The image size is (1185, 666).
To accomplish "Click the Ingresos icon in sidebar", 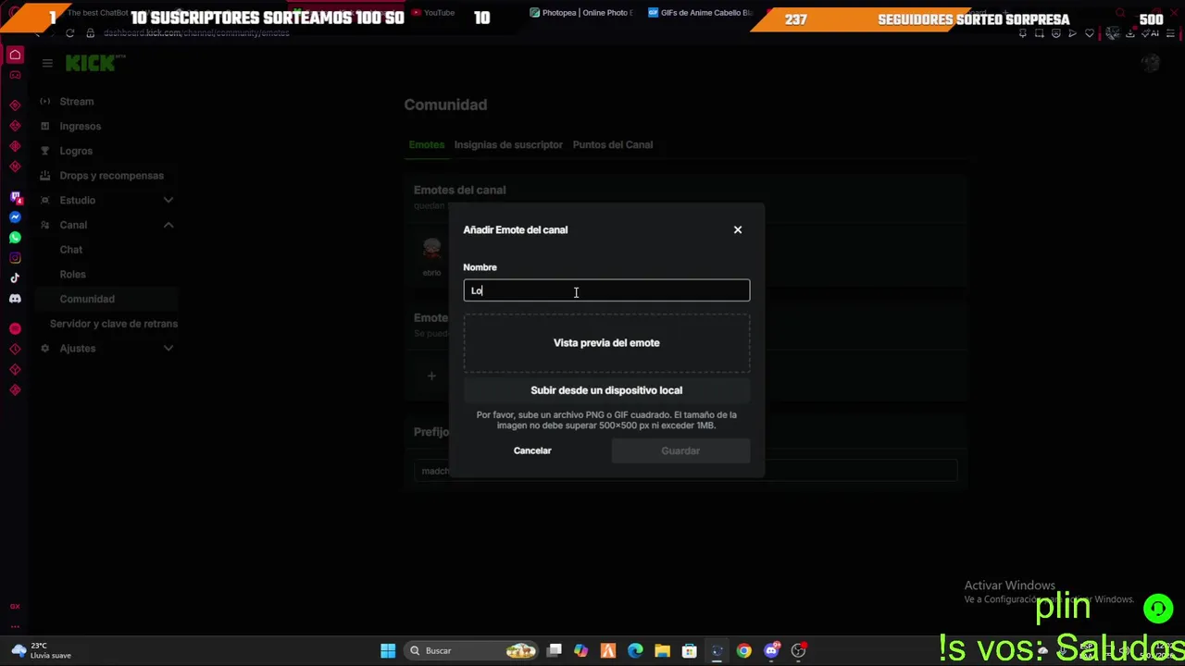I will (44, 126).
